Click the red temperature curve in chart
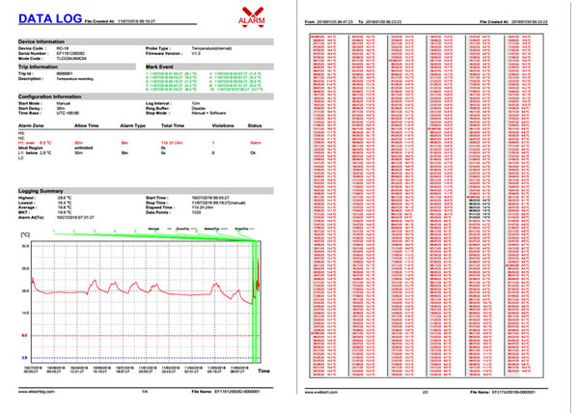Image resolution: width=579 pixels, height=413 pixels. [x=145, y=289]
